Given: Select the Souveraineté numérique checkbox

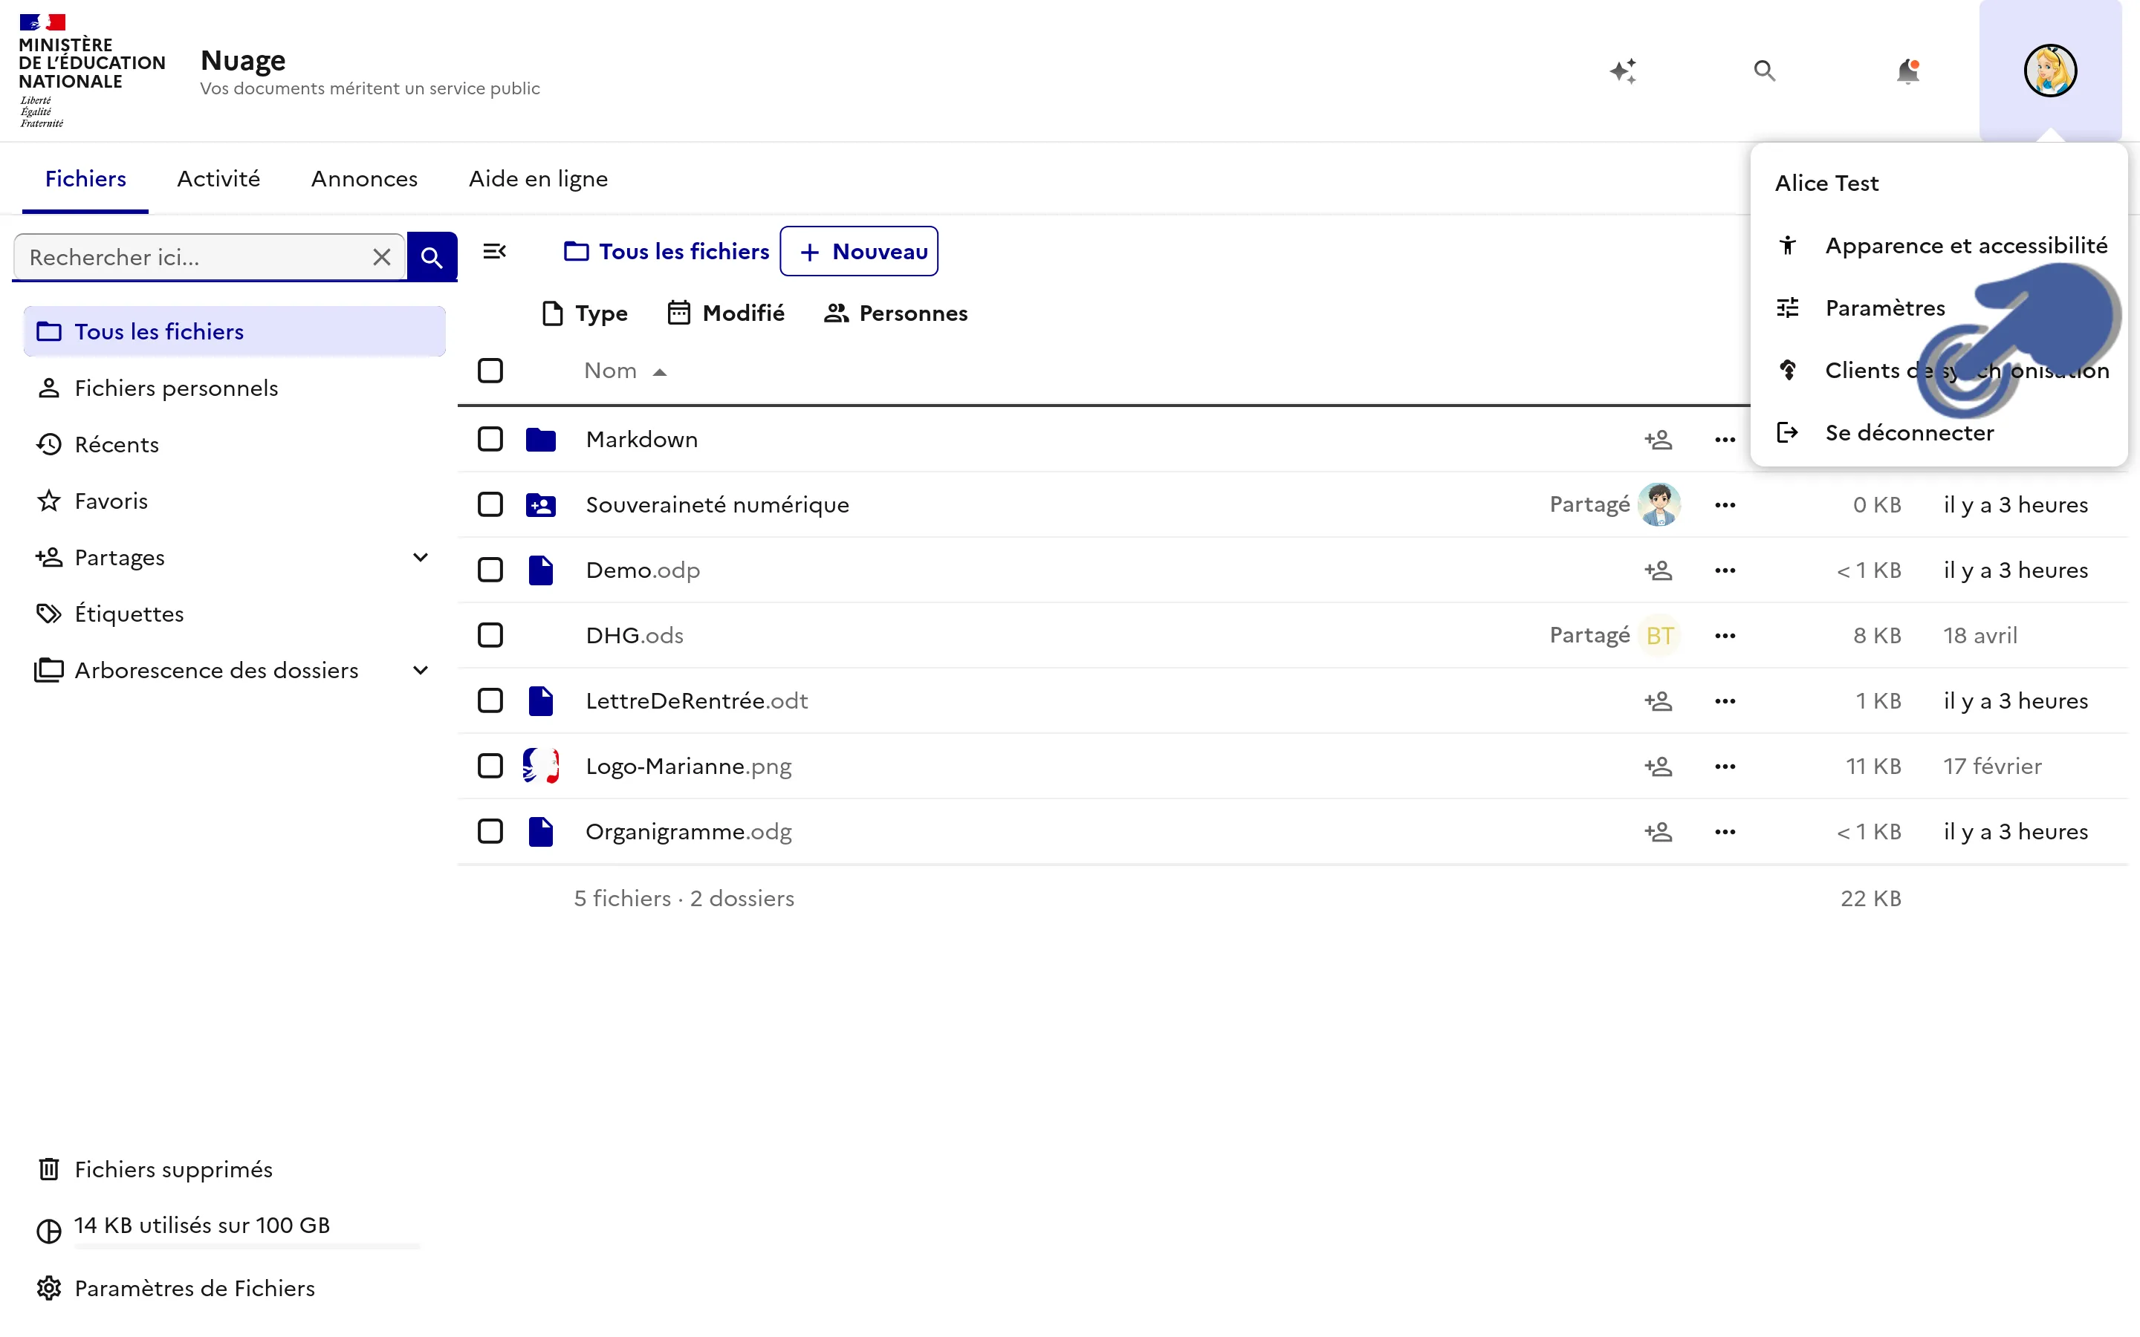Looking at the screenshot, I should click(x=490, y=505).
